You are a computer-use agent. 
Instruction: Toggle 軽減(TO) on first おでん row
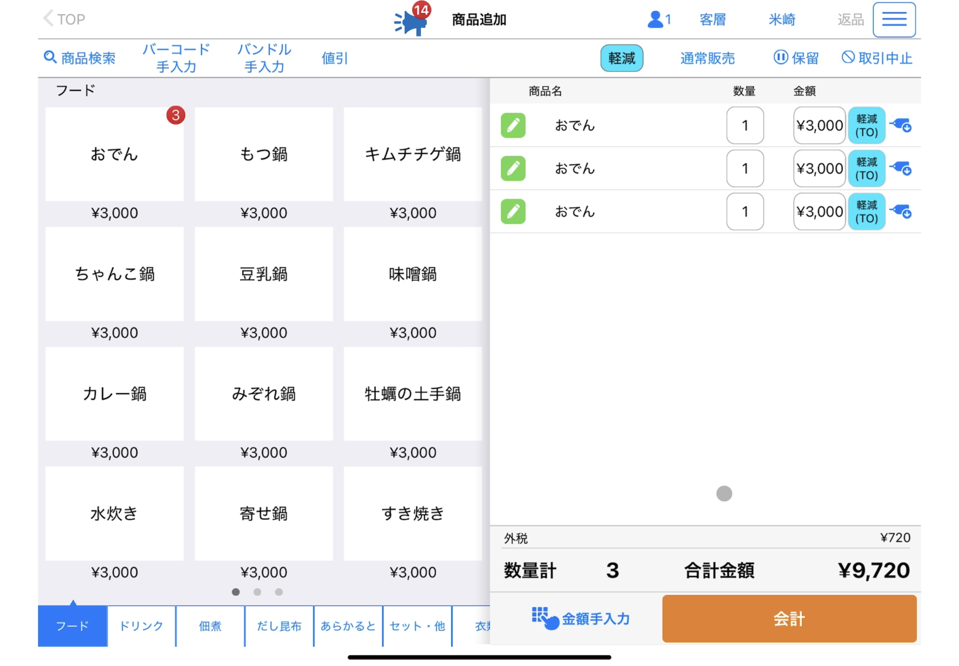(x=866, y=125)
